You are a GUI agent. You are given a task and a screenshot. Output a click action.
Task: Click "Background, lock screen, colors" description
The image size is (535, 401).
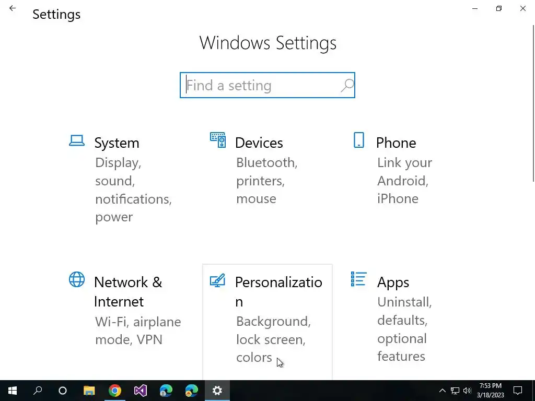coord(274,339)
